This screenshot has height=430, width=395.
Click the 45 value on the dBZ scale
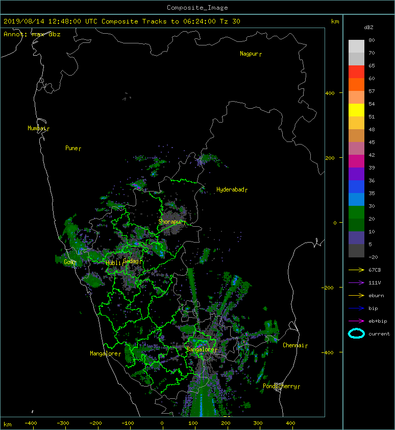coord(372,142)
